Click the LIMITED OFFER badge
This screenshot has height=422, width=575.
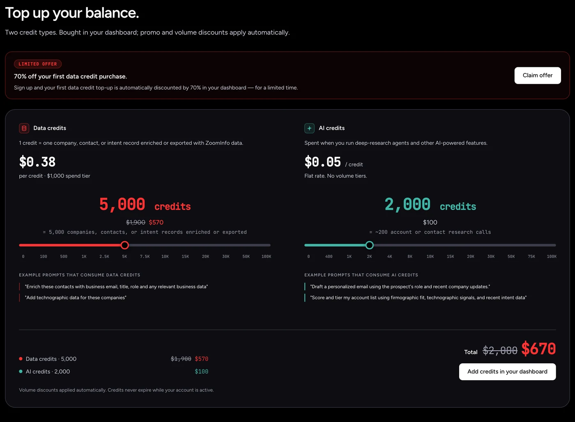click(38, 64)
